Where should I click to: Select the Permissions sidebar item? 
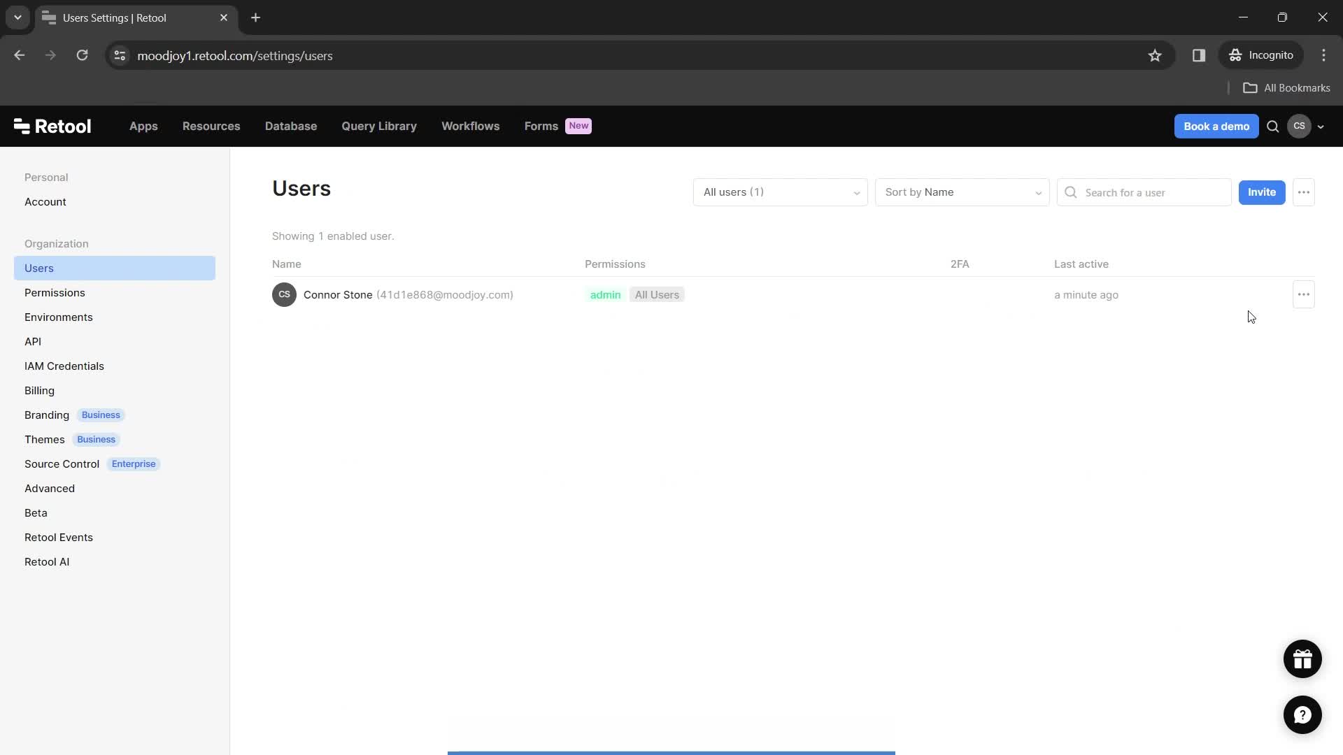[x=55, y=292]
